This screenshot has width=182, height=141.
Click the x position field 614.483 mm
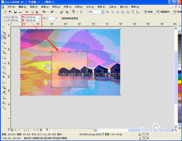[x=13, y=17]
